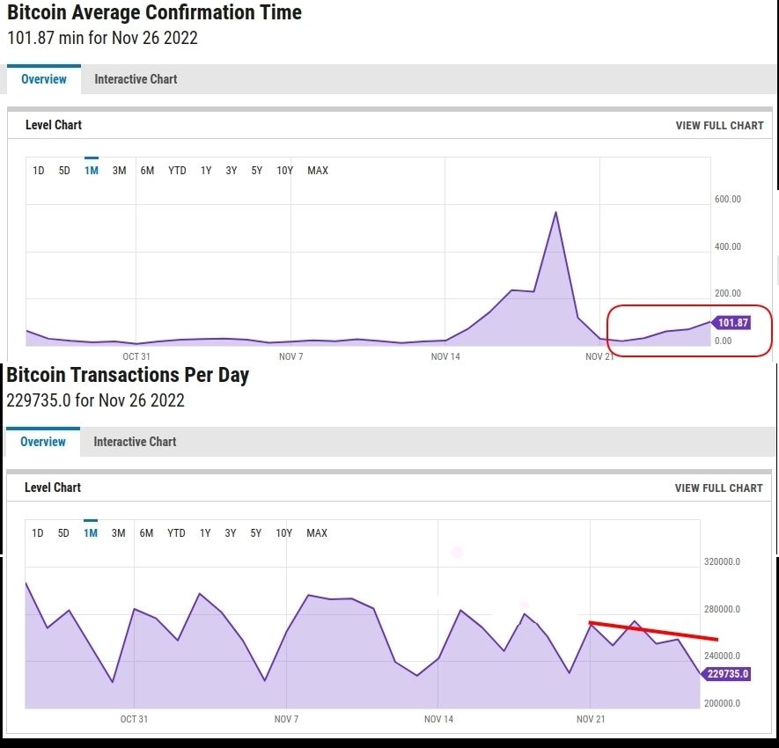Set Transactions Per Day chart range to 5D

coord(63,533)
